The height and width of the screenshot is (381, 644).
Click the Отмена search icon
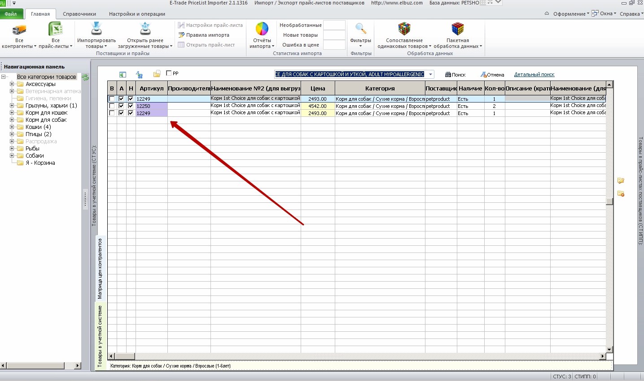[x=483, y=75]
